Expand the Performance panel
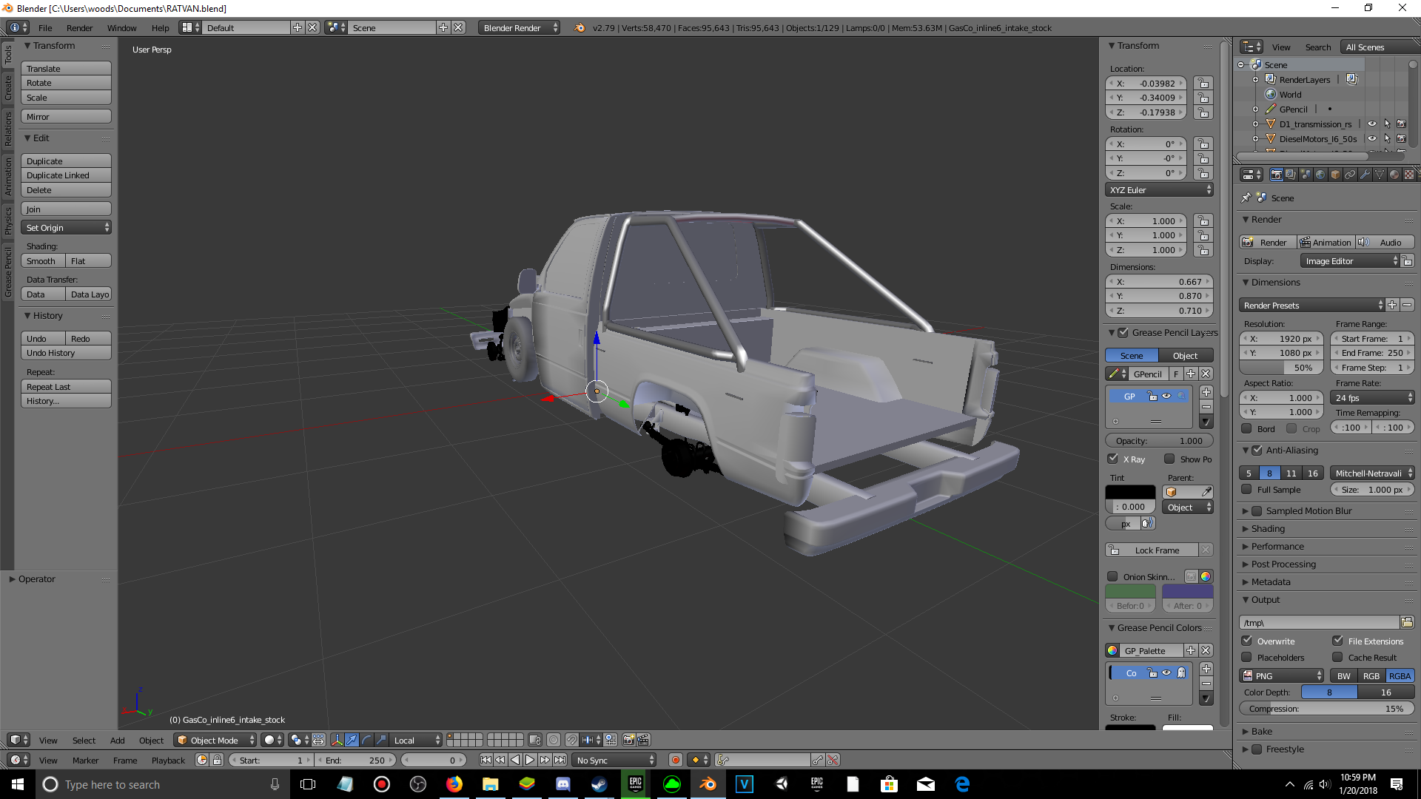1421x799 pixels. pyautogui.click(x=1277, y=547)
